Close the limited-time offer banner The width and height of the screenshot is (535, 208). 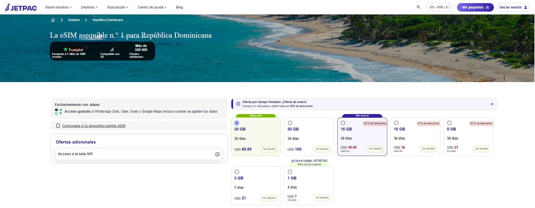click(492, 104)
